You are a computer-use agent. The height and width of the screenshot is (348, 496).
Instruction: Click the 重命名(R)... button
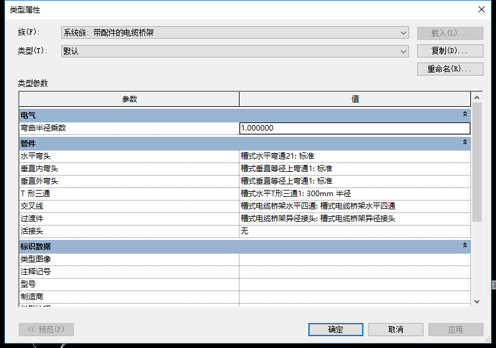tap(450, 69)
